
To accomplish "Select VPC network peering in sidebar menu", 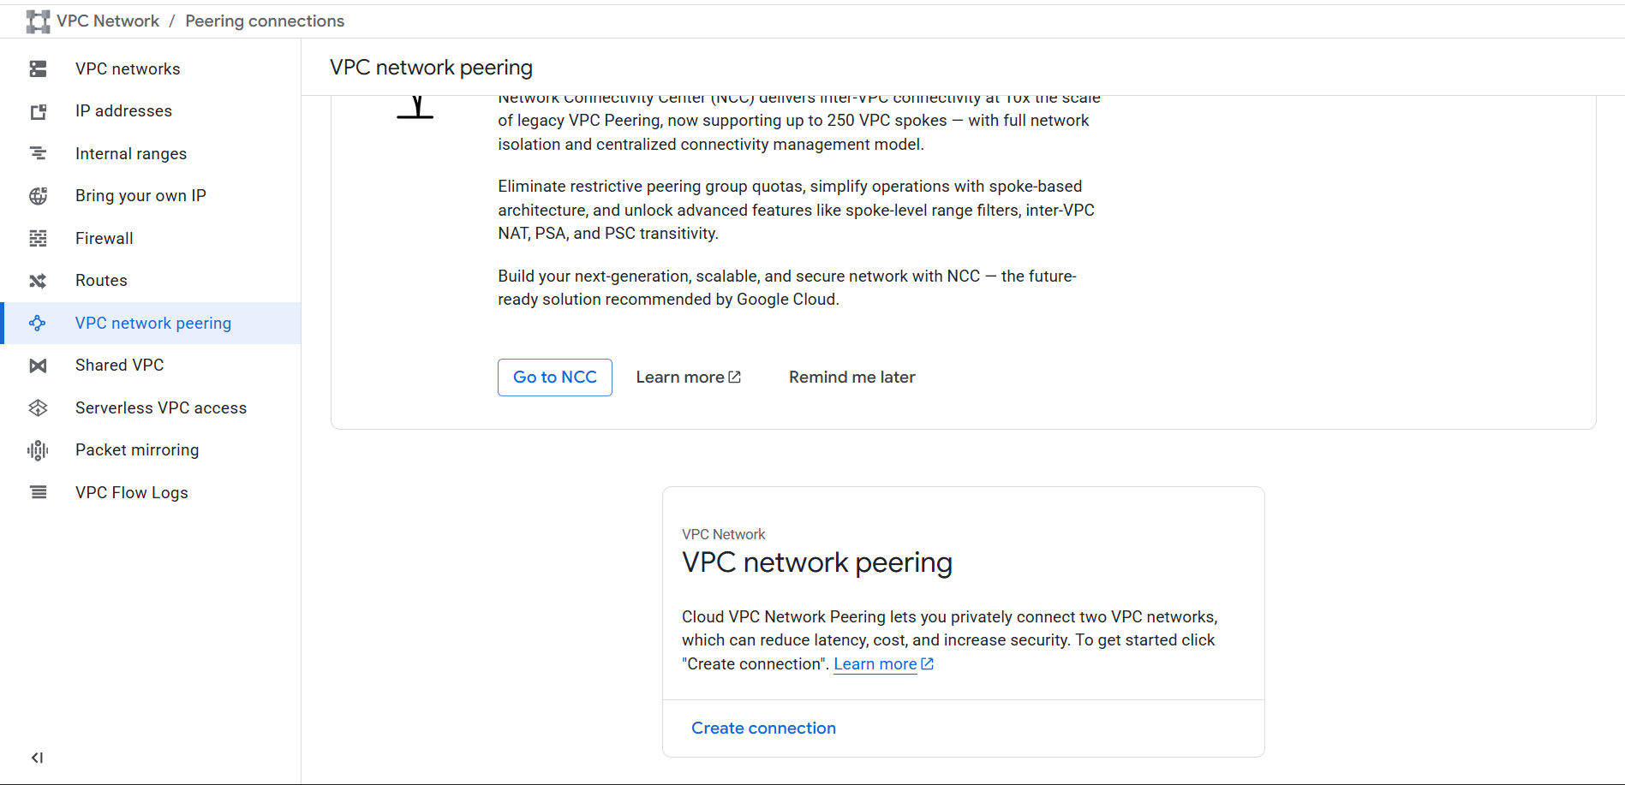I will click(152, 323).
